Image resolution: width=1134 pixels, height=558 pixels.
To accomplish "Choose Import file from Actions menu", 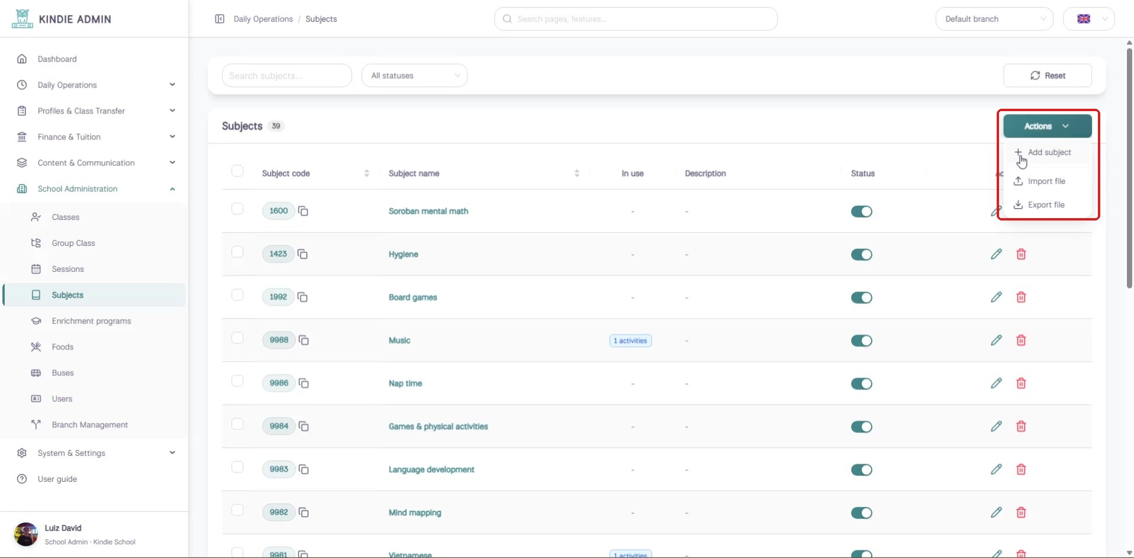I will coord(1048,181).
